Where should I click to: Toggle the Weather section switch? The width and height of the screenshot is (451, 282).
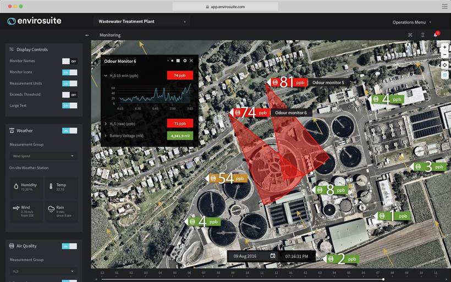(x=70, y=130)
